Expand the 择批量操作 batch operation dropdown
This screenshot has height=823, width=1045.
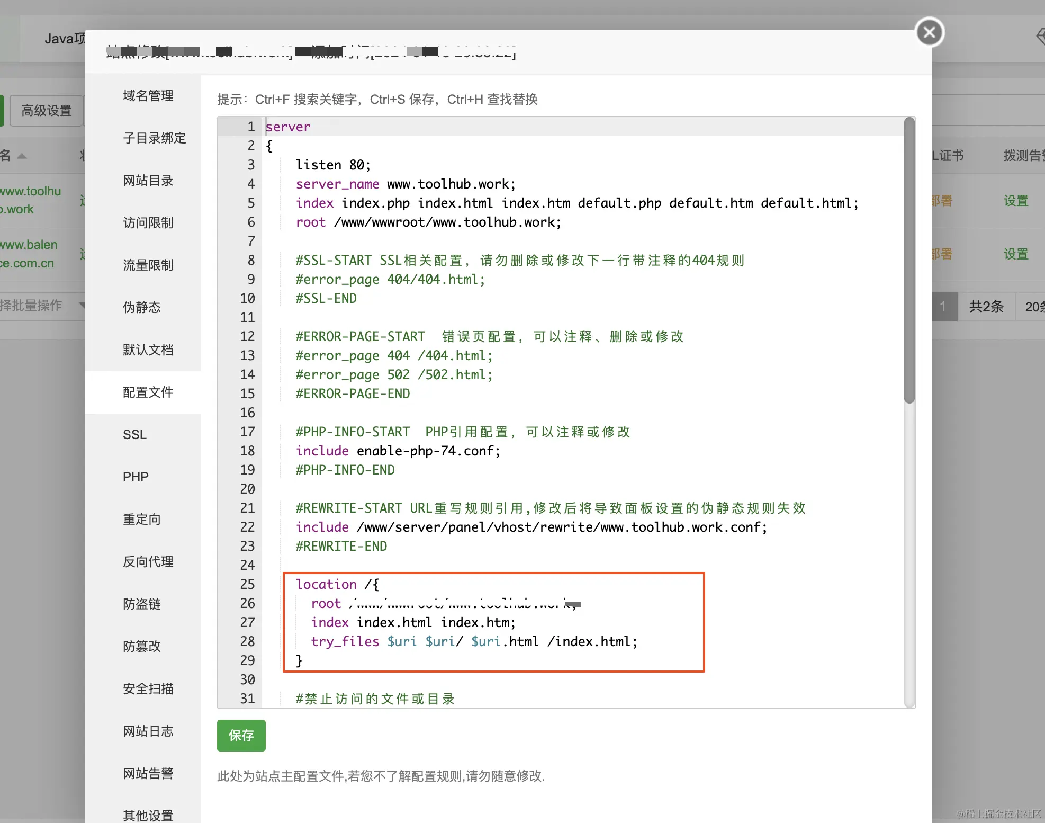click(x=42, y=306)
